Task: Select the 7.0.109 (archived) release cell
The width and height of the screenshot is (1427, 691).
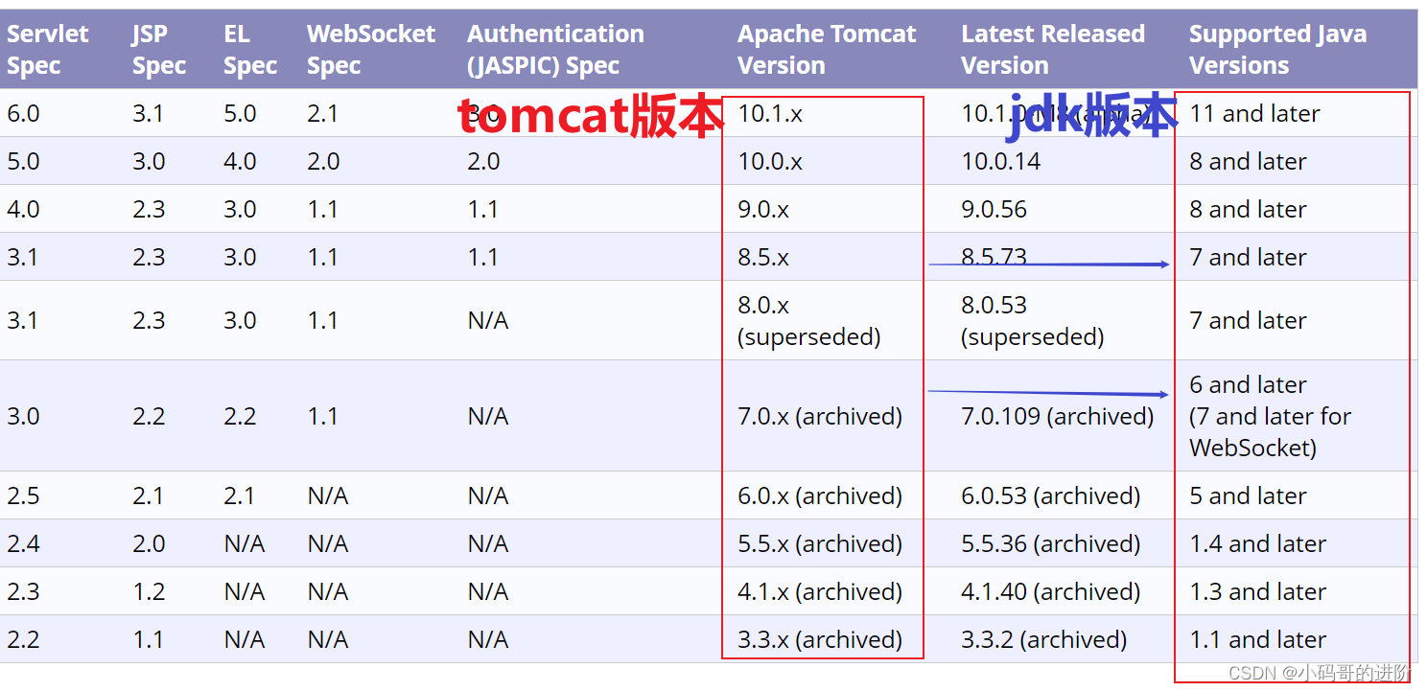Action: pyautogui.click(x=1058, y=416)
